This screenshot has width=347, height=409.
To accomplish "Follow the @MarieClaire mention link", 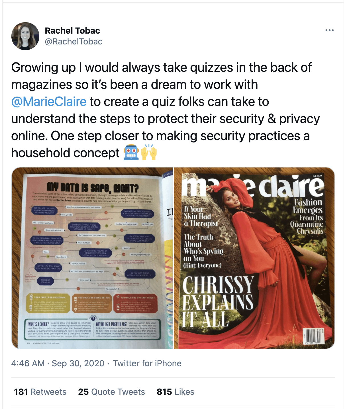I will coord(49,102).
